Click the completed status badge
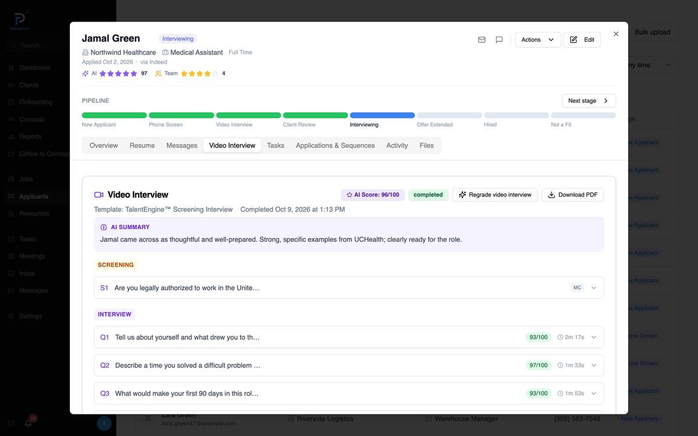698x436 pixels. (428, 195)
